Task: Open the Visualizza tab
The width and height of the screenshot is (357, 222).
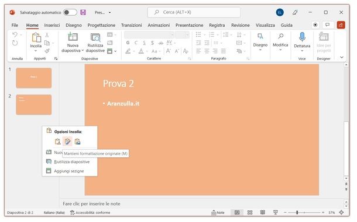Action: tap(265, 25)
